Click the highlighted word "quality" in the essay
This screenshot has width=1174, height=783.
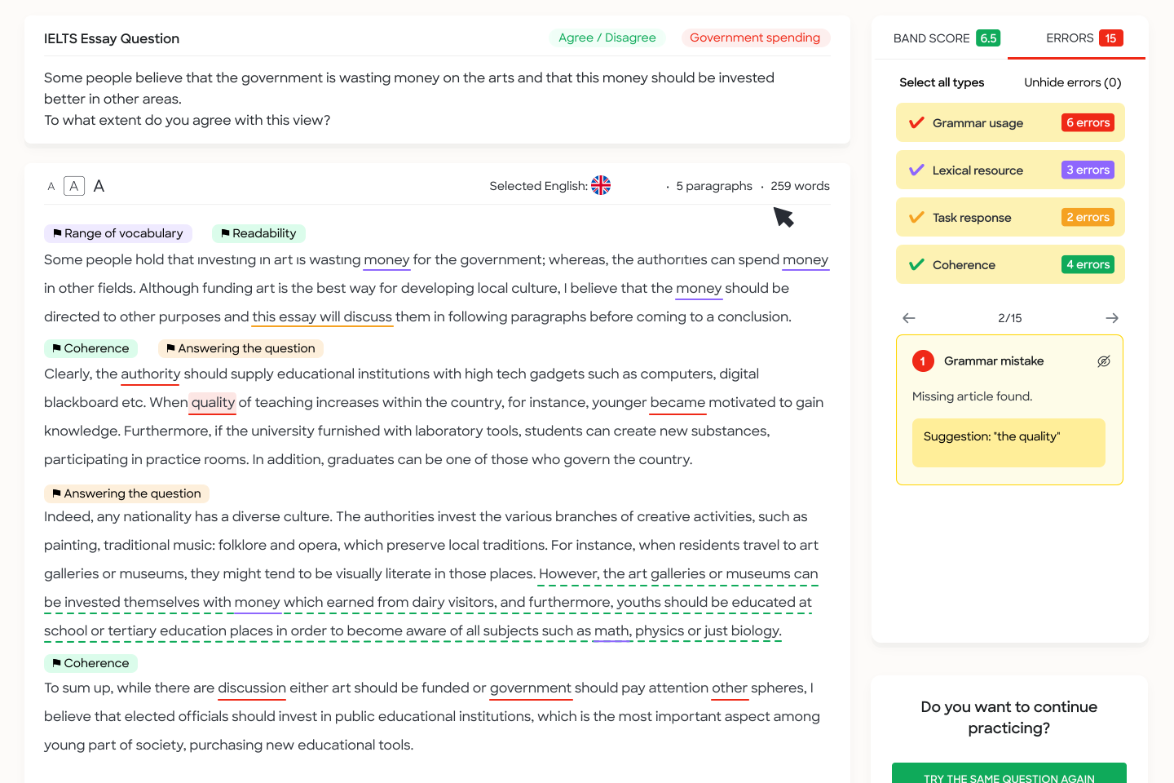(x=212, y=402)
